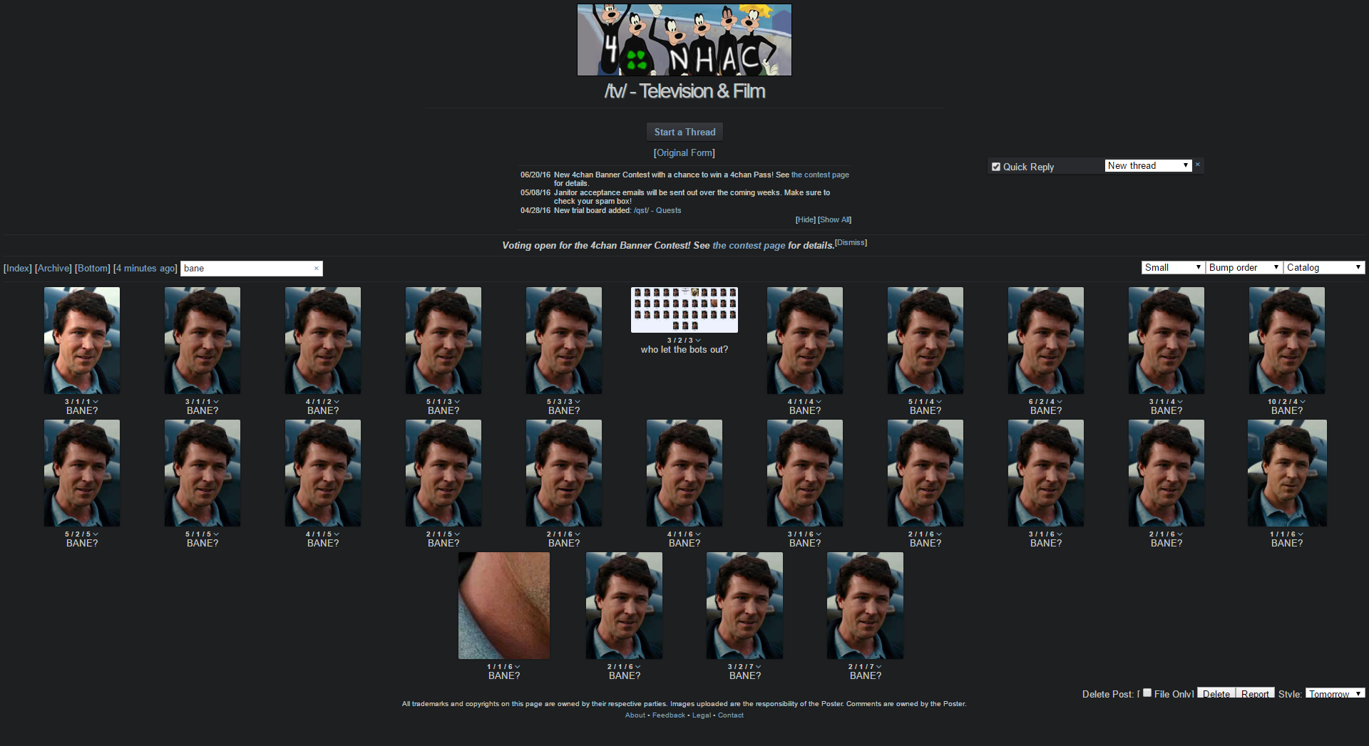Viewport: 1369px width, 746px height.
Task: Click the 4 minutes ago refresh link
Action: pyautogui.click(x=145, y=269)
